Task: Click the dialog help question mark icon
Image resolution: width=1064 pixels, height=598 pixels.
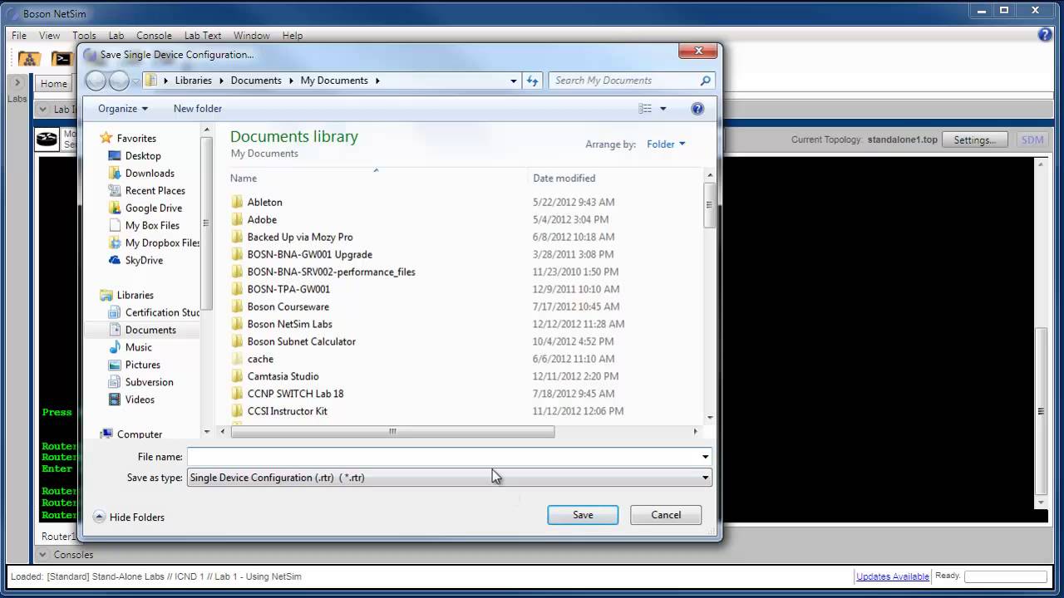Action: (x=697, y=108)
